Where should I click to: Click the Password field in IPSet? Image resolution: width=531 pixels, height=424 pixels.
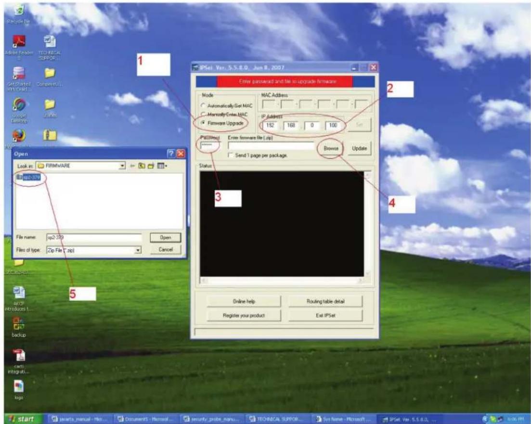click(210, 146)
